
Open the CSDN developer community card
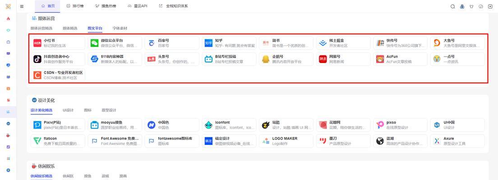click(58, 75)
